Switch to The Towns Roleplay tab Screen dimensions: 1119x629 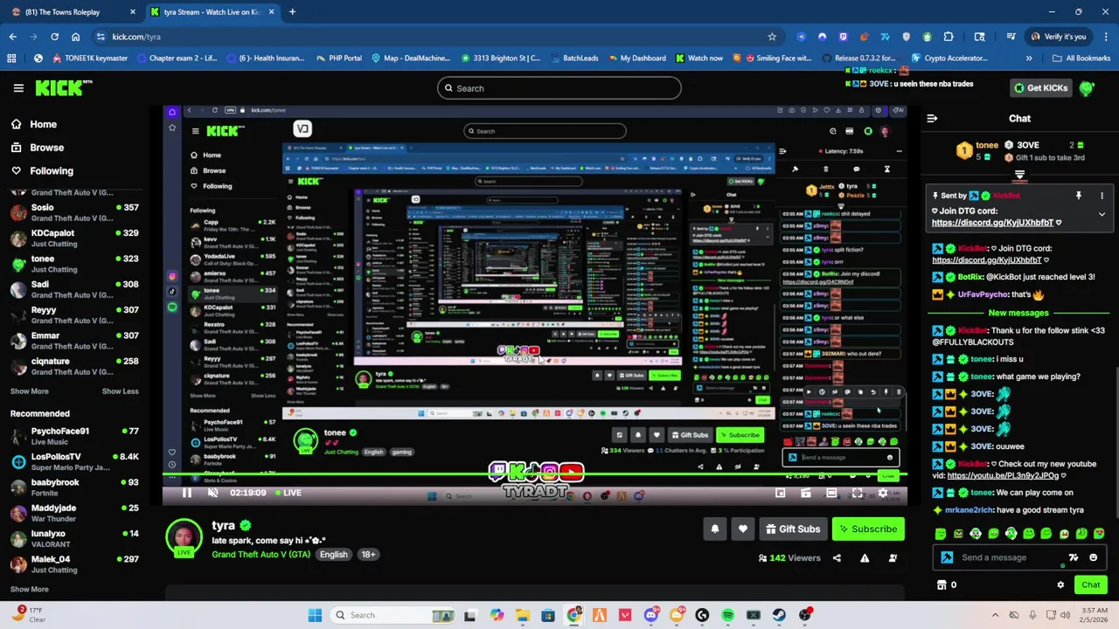72,12
